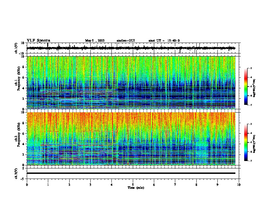Select the ch.2 spectrogram color bar
Viewport: 269px width, 207px height.
pos(246,142)
